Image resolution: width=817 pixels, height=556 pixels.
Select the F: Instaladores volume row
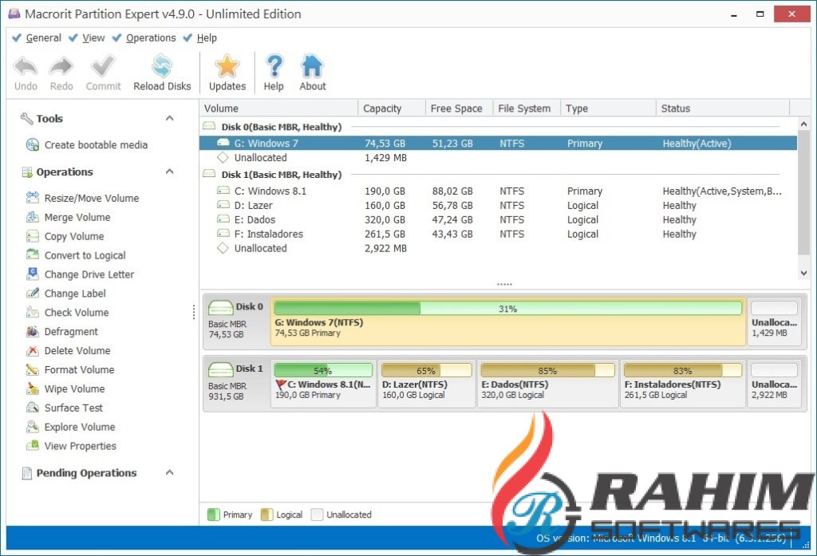point(498,234)
